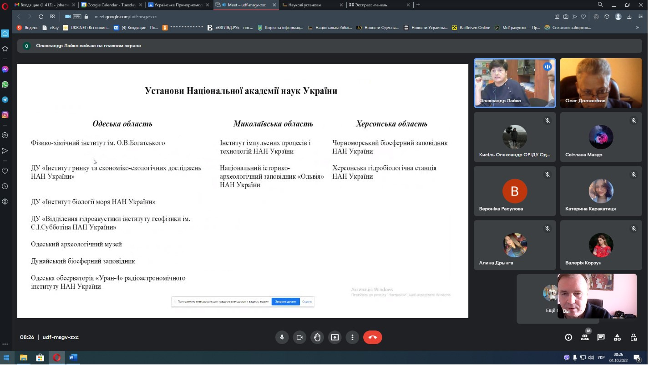Open WhatsApp from the Opera sidebar
Viewport: 649px width, 365px height.
tap(5, 85)
